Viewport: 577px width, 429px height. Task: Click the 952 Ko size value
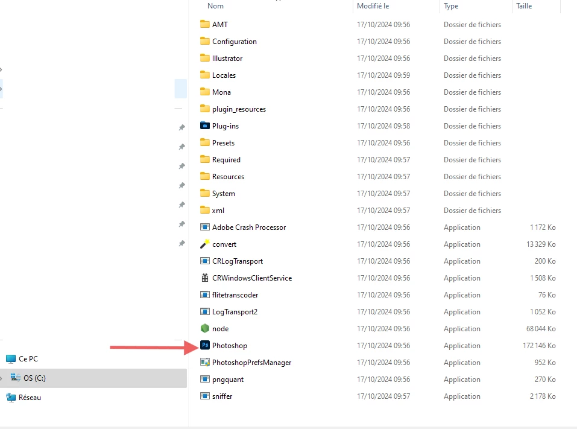click(546, 363)
